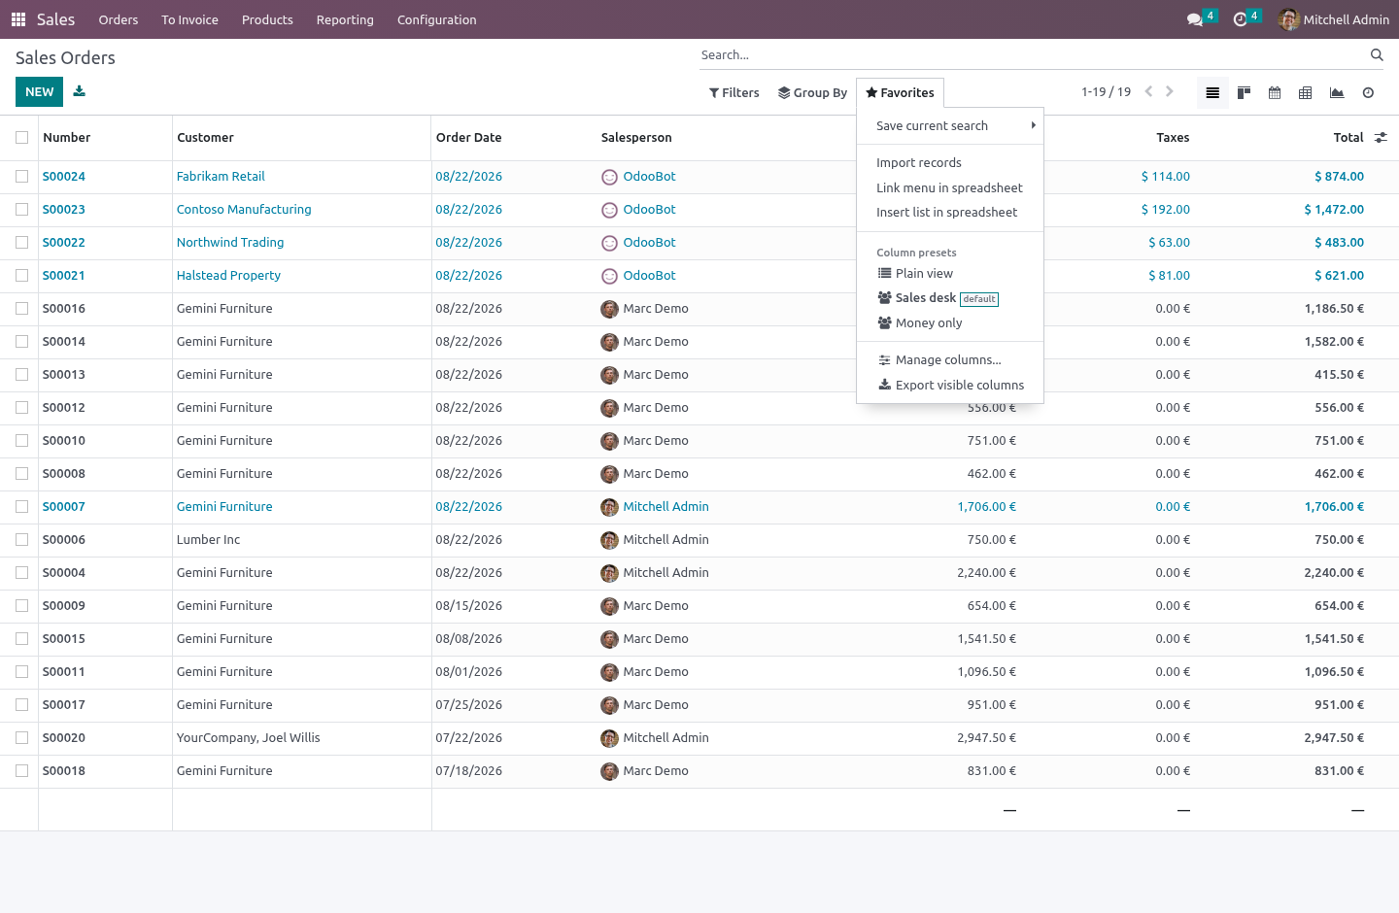Click the download export icon beside NEW
The width and height of the screenshot is (1399, 913).
point(80,91)
